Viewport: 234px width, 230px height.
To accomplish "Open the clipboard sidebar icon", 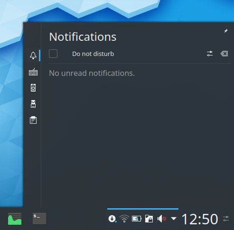I will pyautogui.click(x=33, y=120).
